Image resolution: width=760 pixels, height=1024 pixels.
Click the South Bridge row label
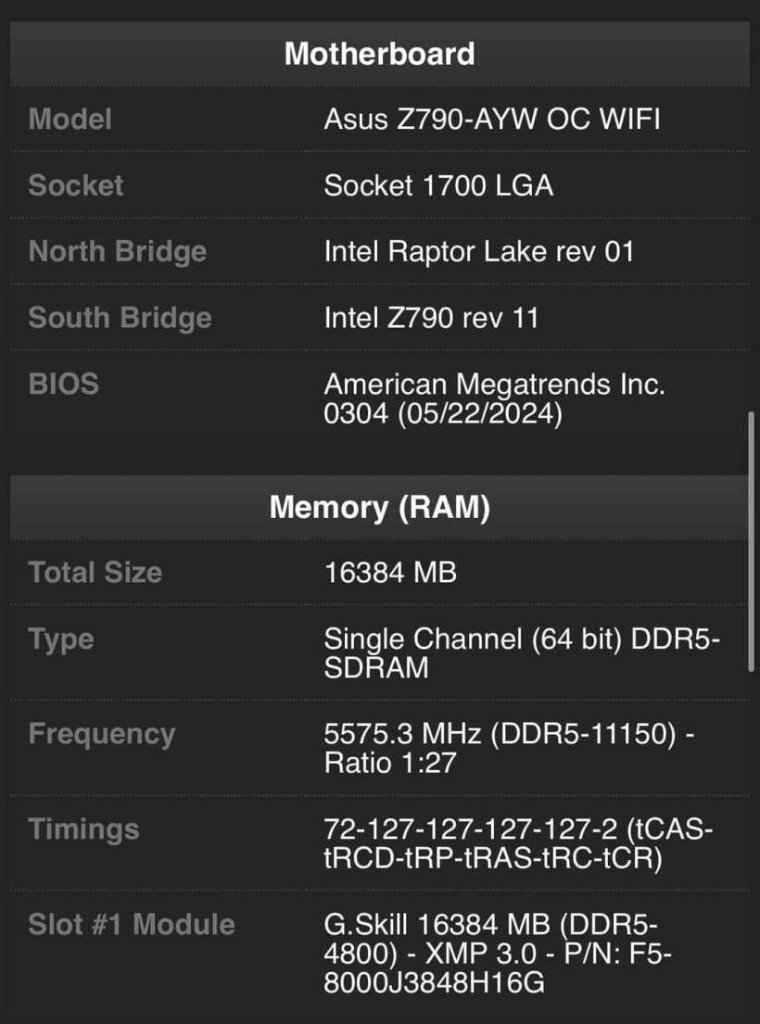tap(120, 318)
